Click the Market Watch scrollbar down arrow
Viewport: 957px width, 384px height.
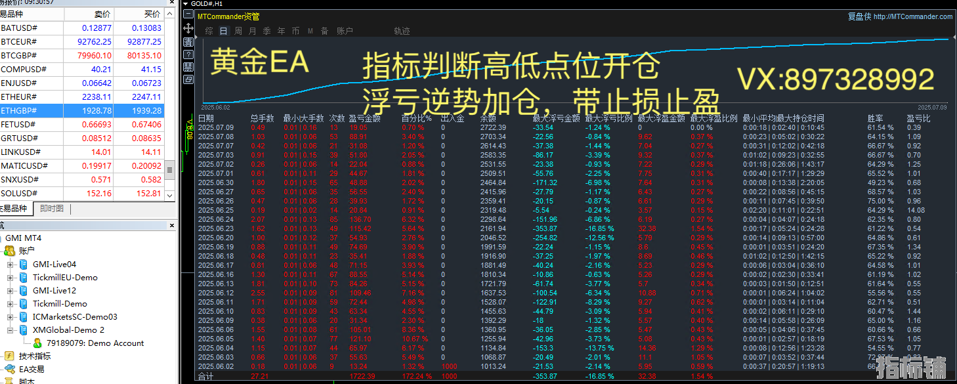171,195
